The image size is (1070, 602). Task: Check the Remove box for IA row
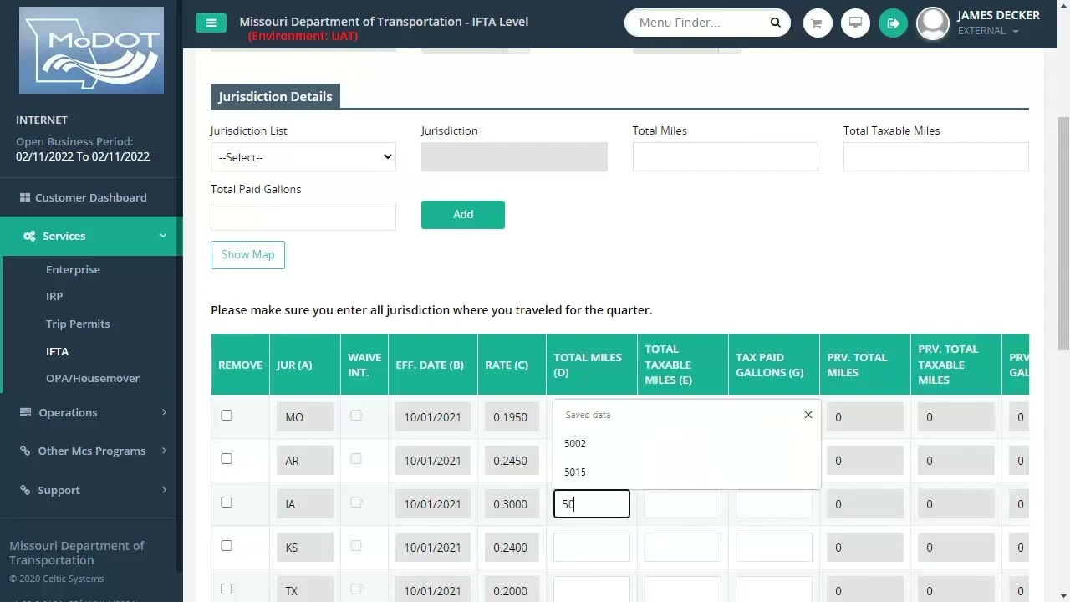(227, 503)
